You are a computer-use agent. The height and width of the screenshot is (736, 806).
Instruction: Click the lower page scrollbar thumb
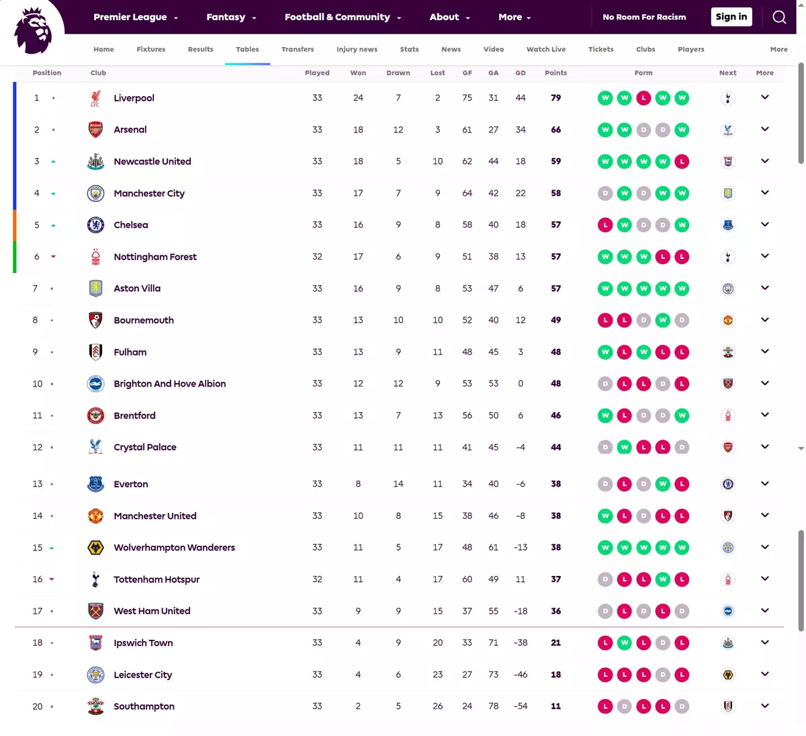(x=801, y=581)
